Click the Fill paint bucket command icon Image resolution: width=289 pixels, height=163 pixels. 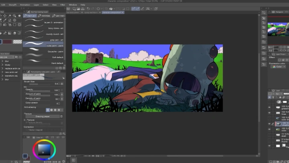point(111,9)
